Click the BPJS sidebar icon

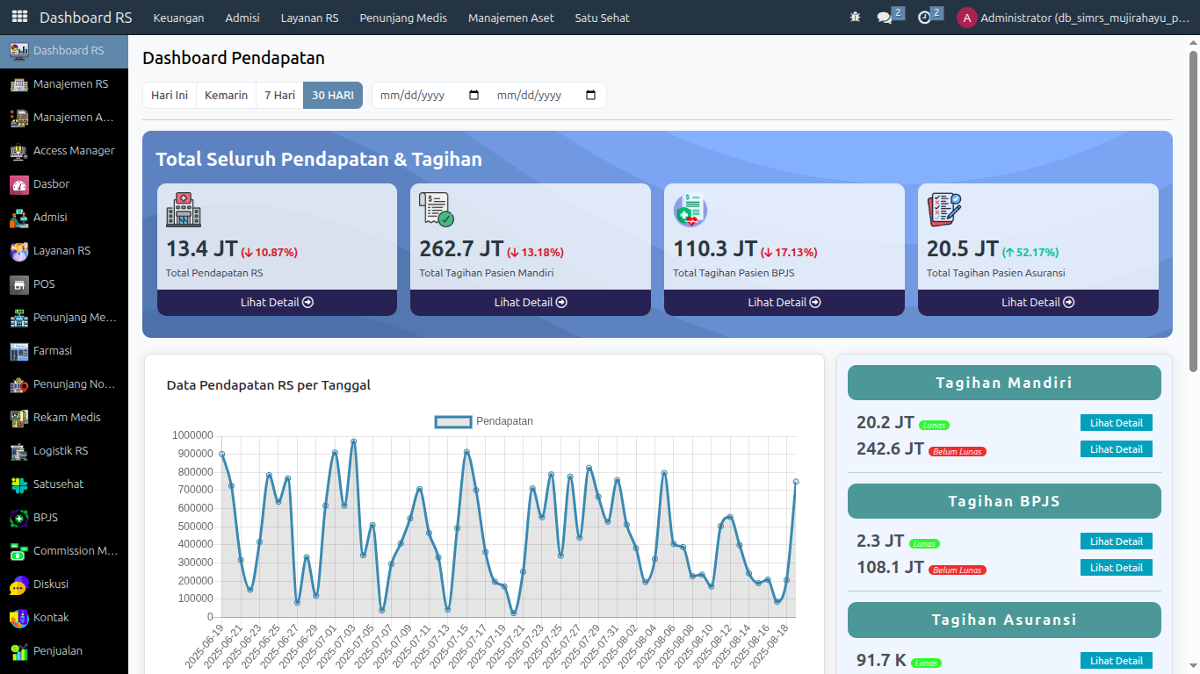coord(19,518)
